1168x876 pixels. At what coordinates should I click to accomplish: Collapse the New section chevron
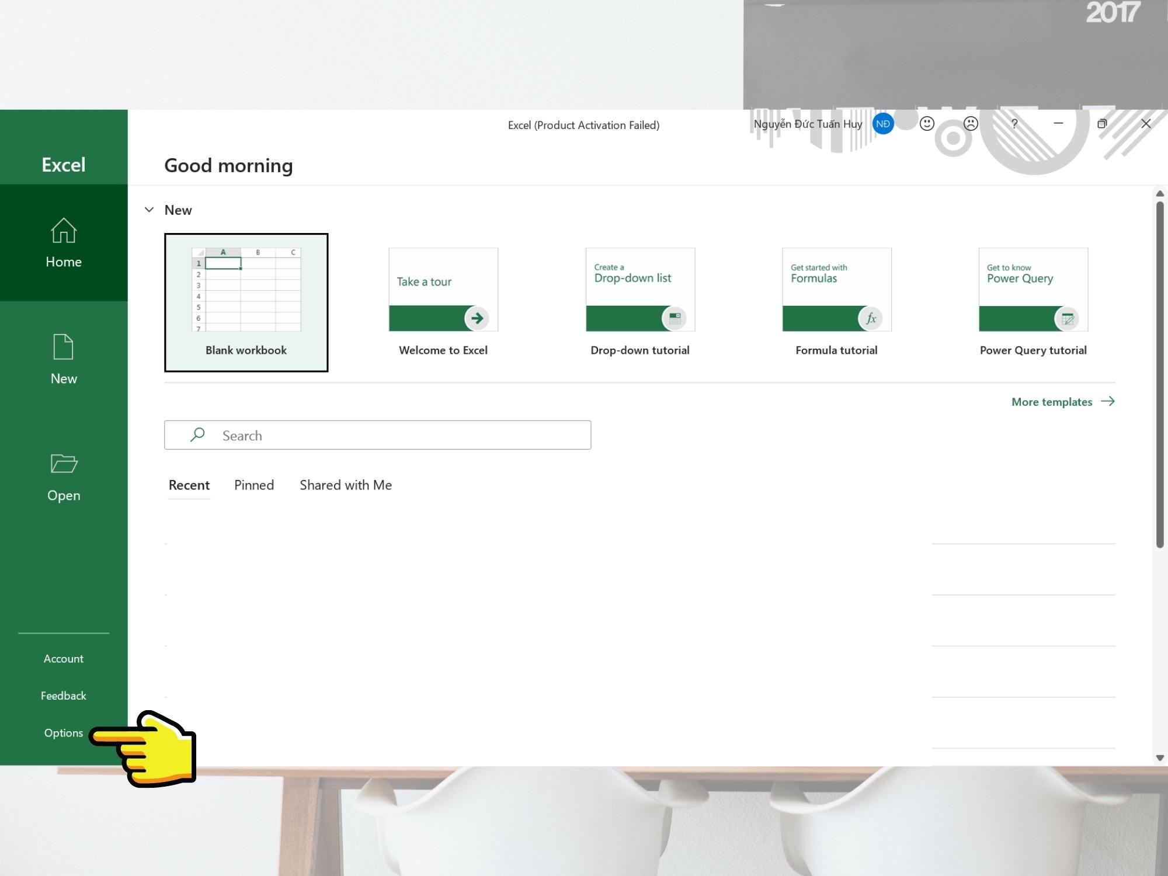[x=150, y=210]
